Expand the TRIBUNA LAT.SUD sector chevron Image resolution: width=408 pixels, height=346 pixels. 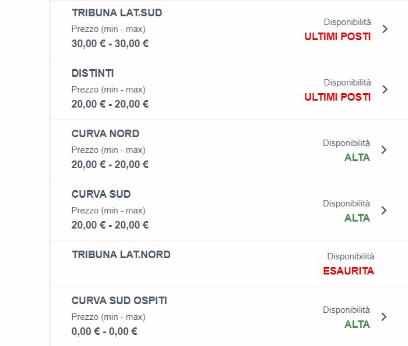[x=384, y=29]
